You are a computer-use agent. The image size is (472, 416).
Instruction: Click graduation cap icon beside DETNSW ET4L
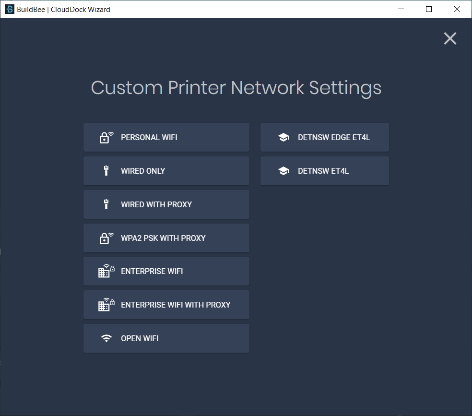[x=283, y=171]
